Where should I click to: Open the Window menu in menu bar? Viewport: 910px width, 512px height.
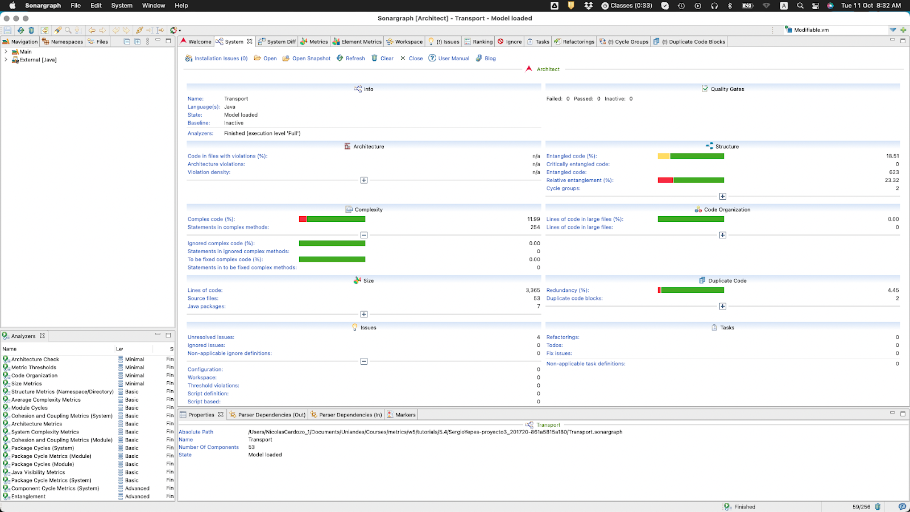(154, 5)
